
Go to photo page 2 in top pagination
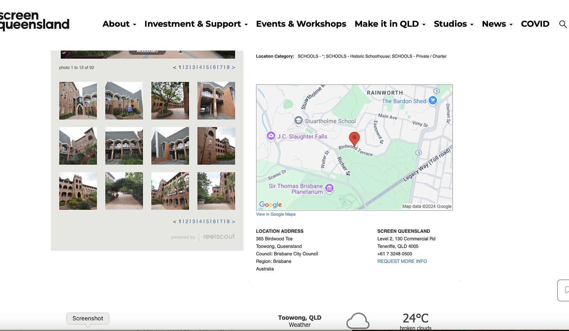(187, 67)
